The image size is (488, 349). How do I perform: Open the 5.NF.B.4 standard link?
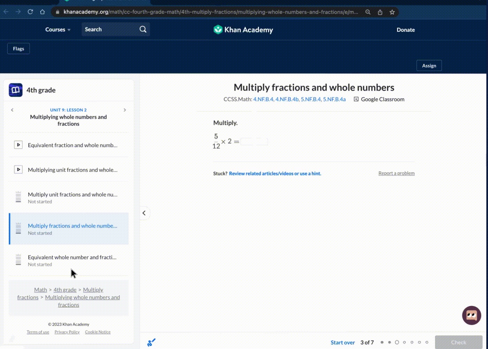(311, 99)
